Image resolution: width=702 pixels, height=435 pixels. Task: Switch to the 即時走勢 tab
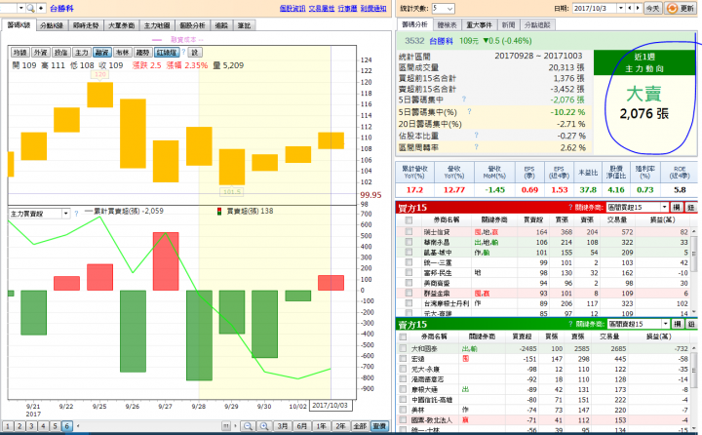pyautogui.click(x=86, y=25)
